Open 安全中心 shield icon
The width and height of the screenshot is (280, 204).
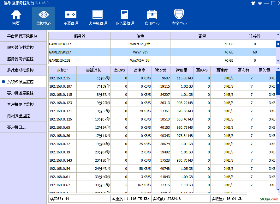coord(179,14)
